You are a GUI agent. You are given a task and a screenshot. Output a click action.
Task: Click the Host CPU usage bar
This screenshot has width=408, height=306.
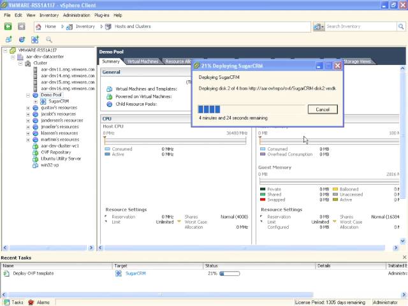click(x=175, y=141)
